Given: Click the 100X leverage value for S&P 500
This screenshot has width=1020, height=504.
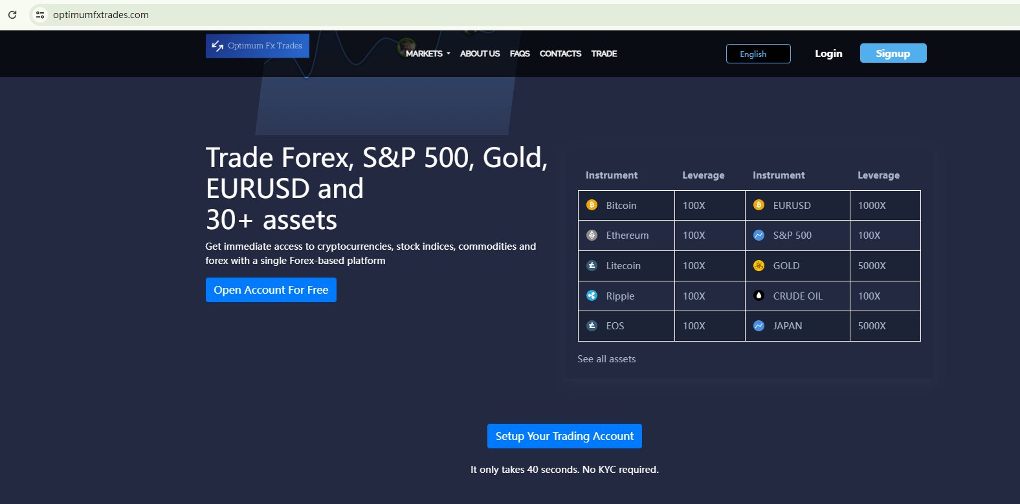Looking at the screenshot, I should 869,236.
